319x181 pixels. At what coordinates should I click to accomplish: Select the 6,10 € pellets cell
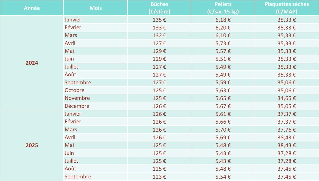[x=223, y=35]
